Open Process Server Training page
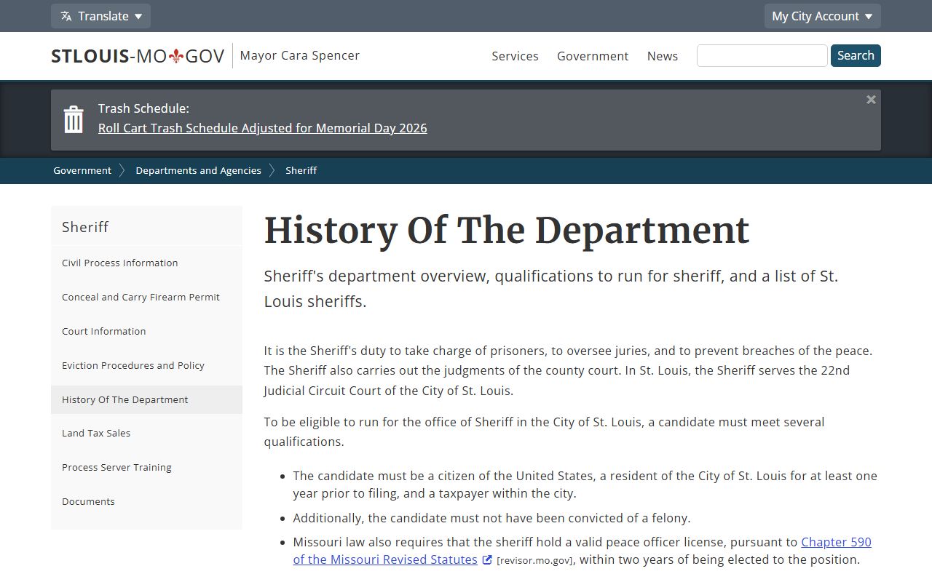The width and height of the screenshot is (932, 582). tap(146, 468)
